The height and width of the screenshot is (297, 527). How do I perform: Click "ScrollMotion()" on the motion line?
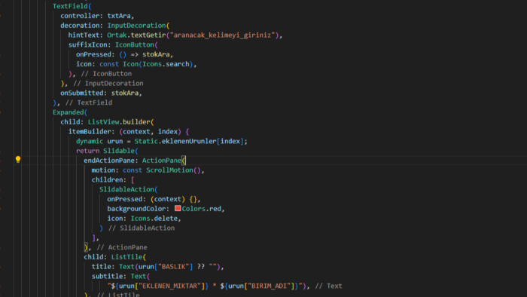(173, 170)
